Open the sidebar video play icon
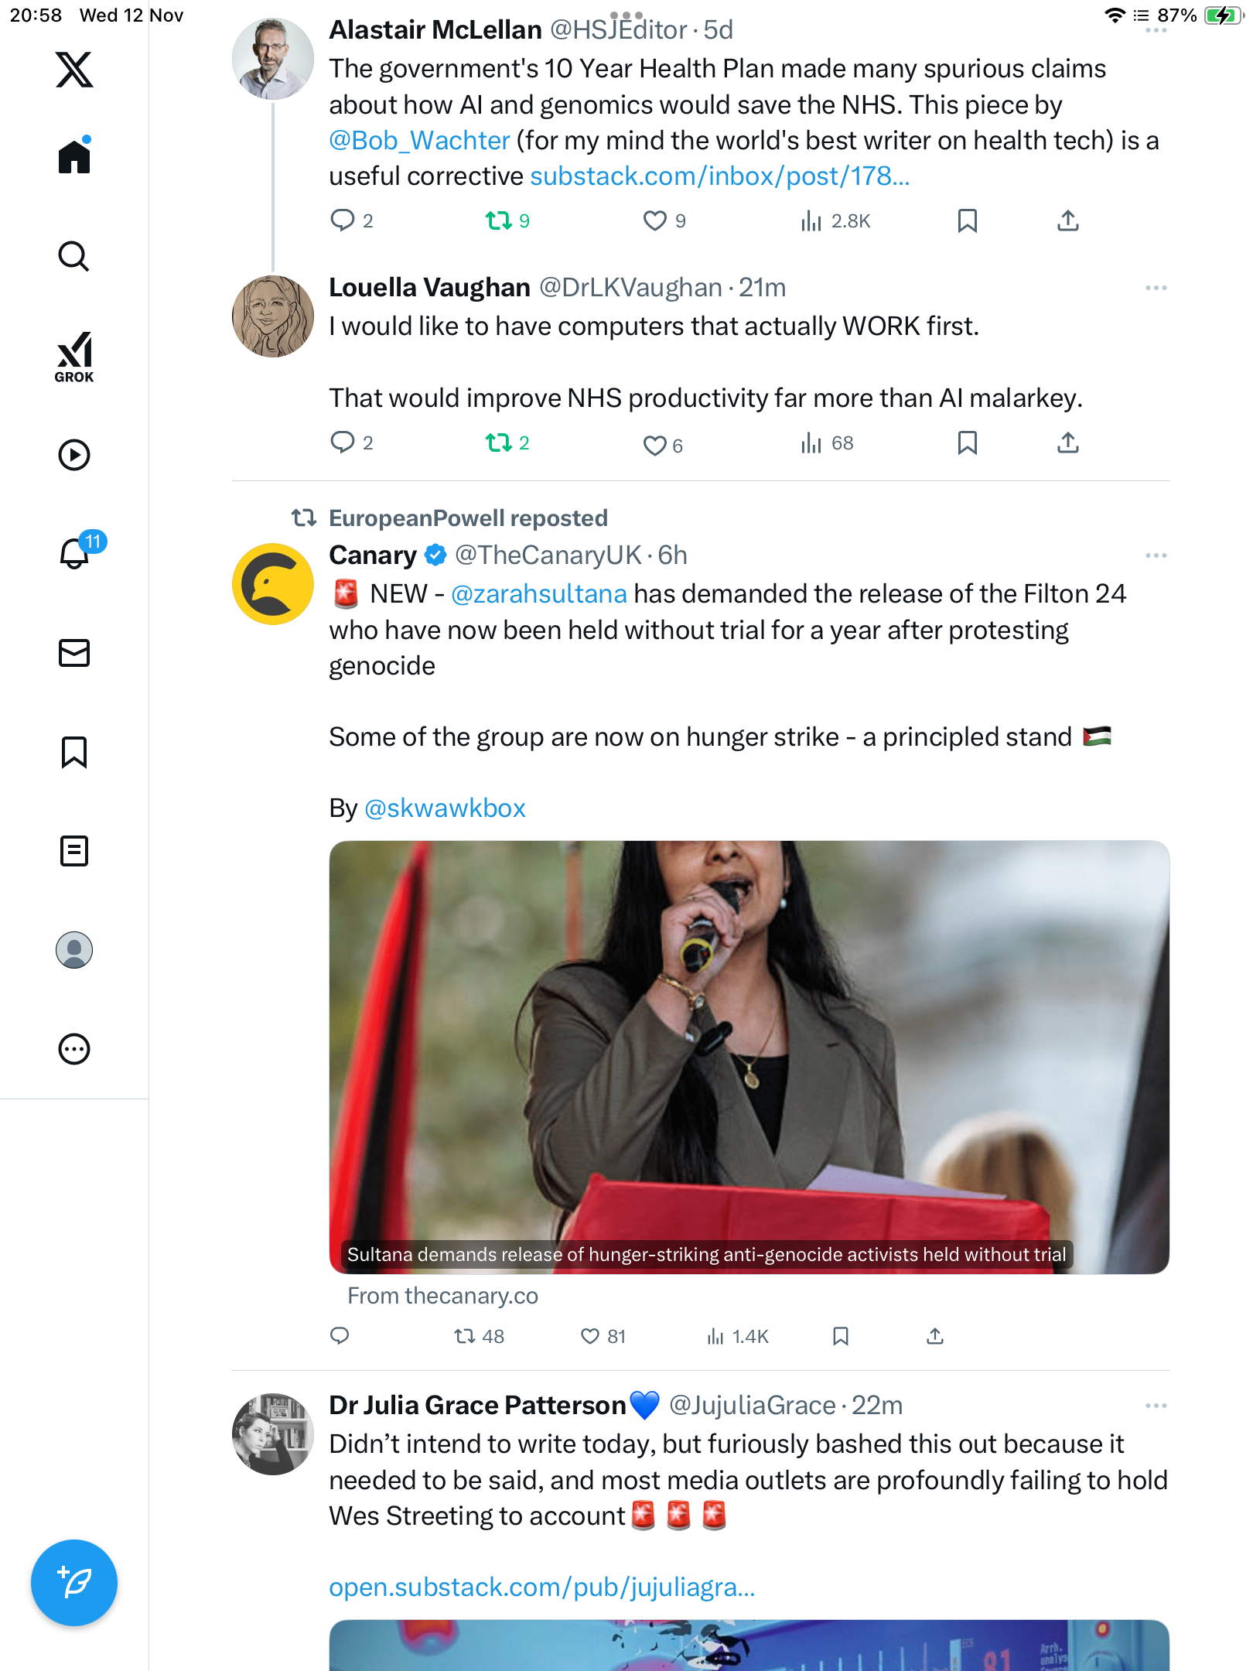 (x=74, y=455)
